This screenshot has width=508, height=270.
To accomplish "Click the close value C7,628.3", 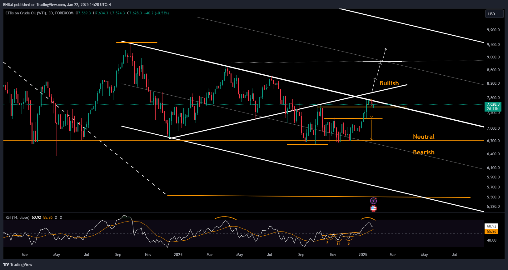I will 134,13.
